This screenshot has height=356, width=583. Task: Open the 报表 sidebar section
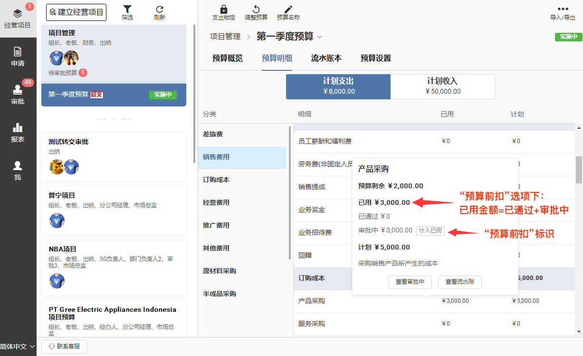18,133
